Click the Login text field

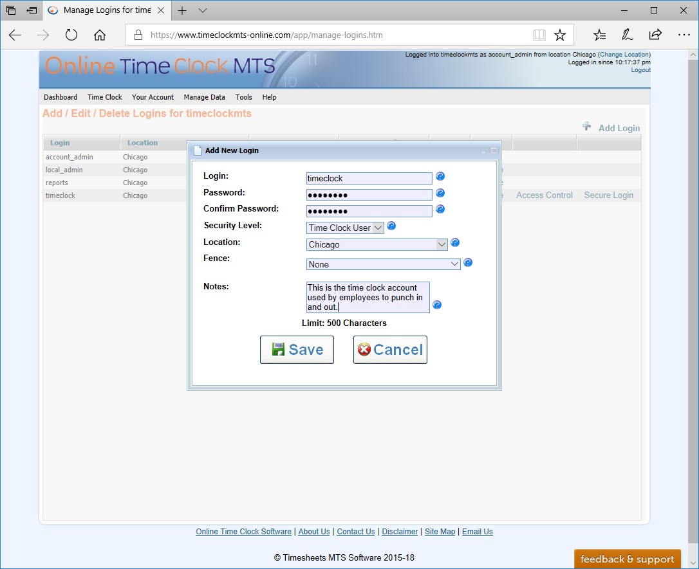tap(369, 179)
